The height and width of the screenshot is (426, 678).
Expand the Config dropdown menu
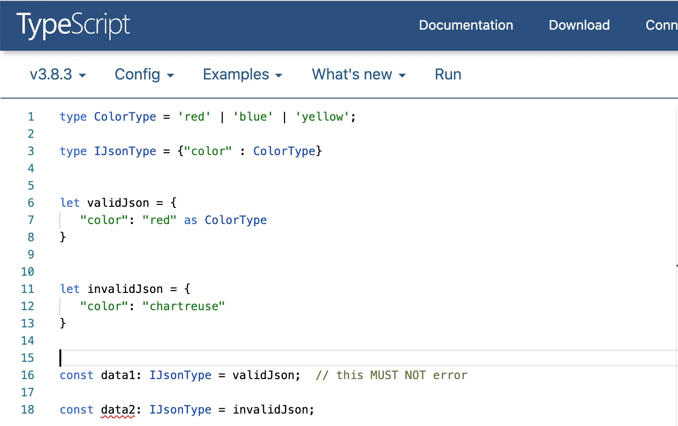[144, 75]
